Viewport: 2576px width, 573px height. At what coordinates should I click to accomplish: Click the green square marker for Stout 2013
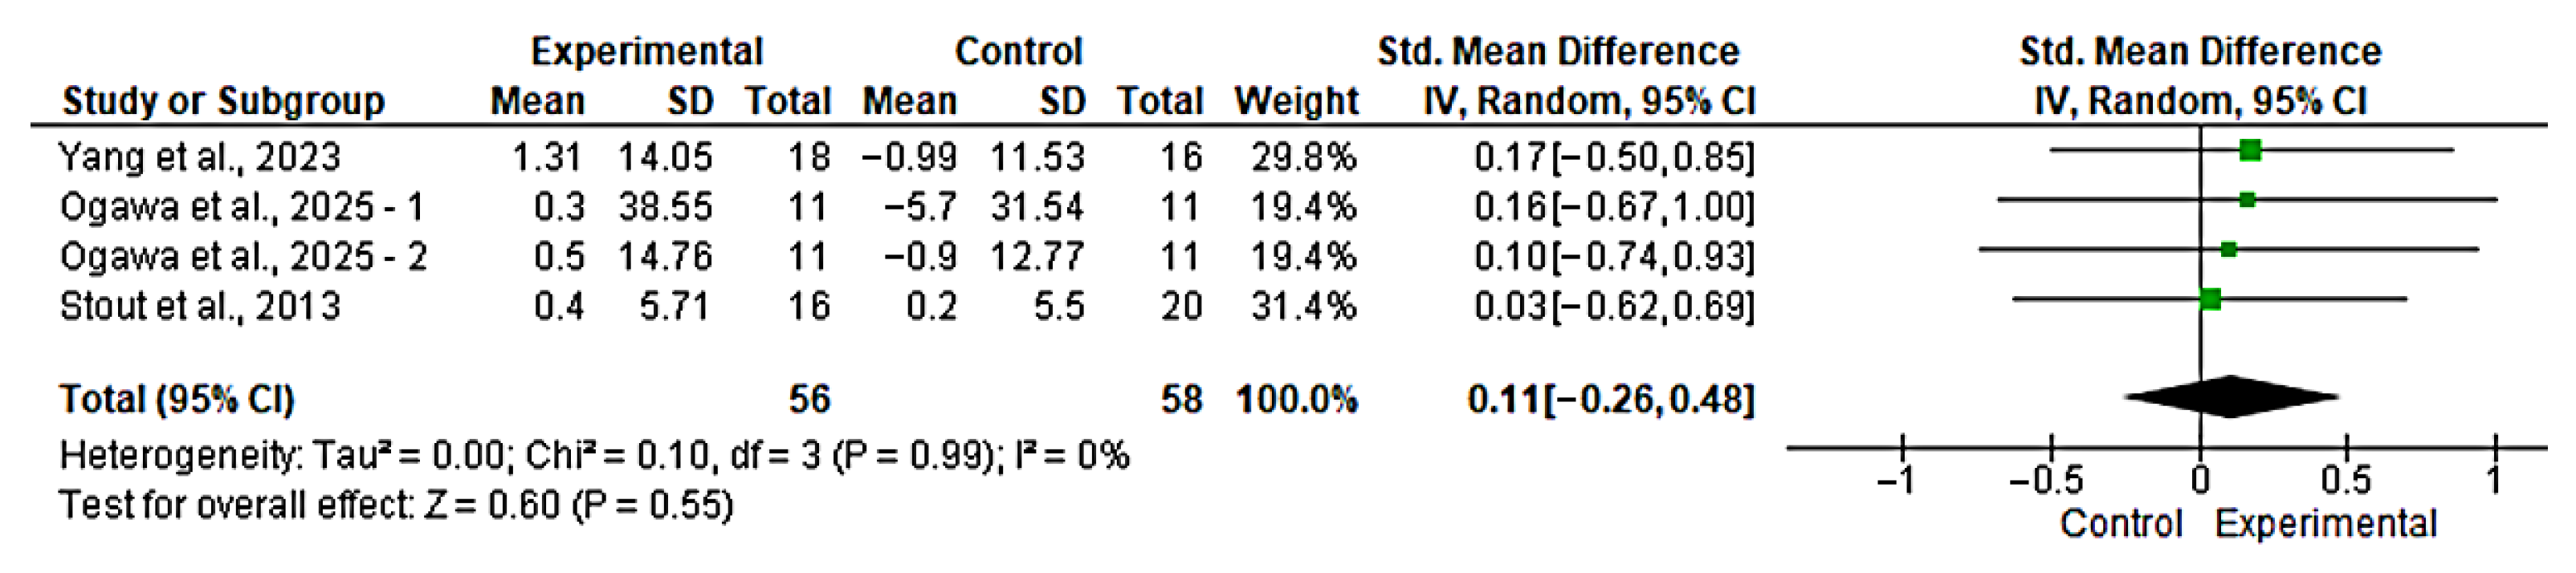(x=2211, y=299)
